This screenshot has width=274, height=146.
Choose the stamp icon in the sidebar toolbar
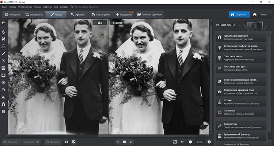pos(3,46)
